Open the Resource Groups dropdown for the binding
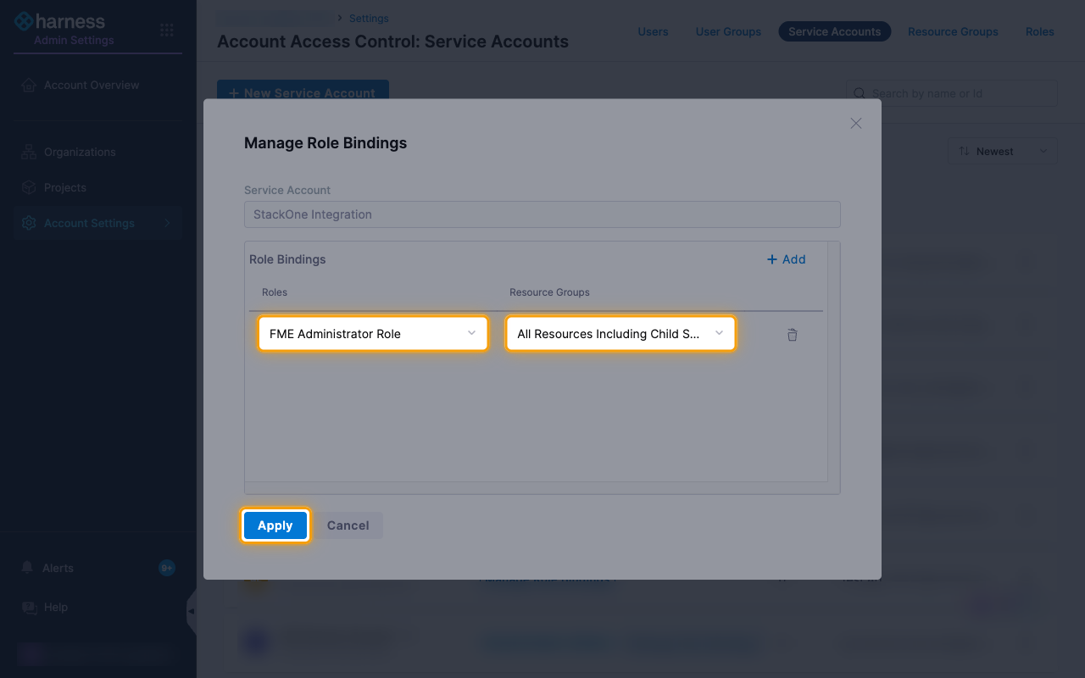This screenshot has width=1085, height=678. tap(620, 334)
